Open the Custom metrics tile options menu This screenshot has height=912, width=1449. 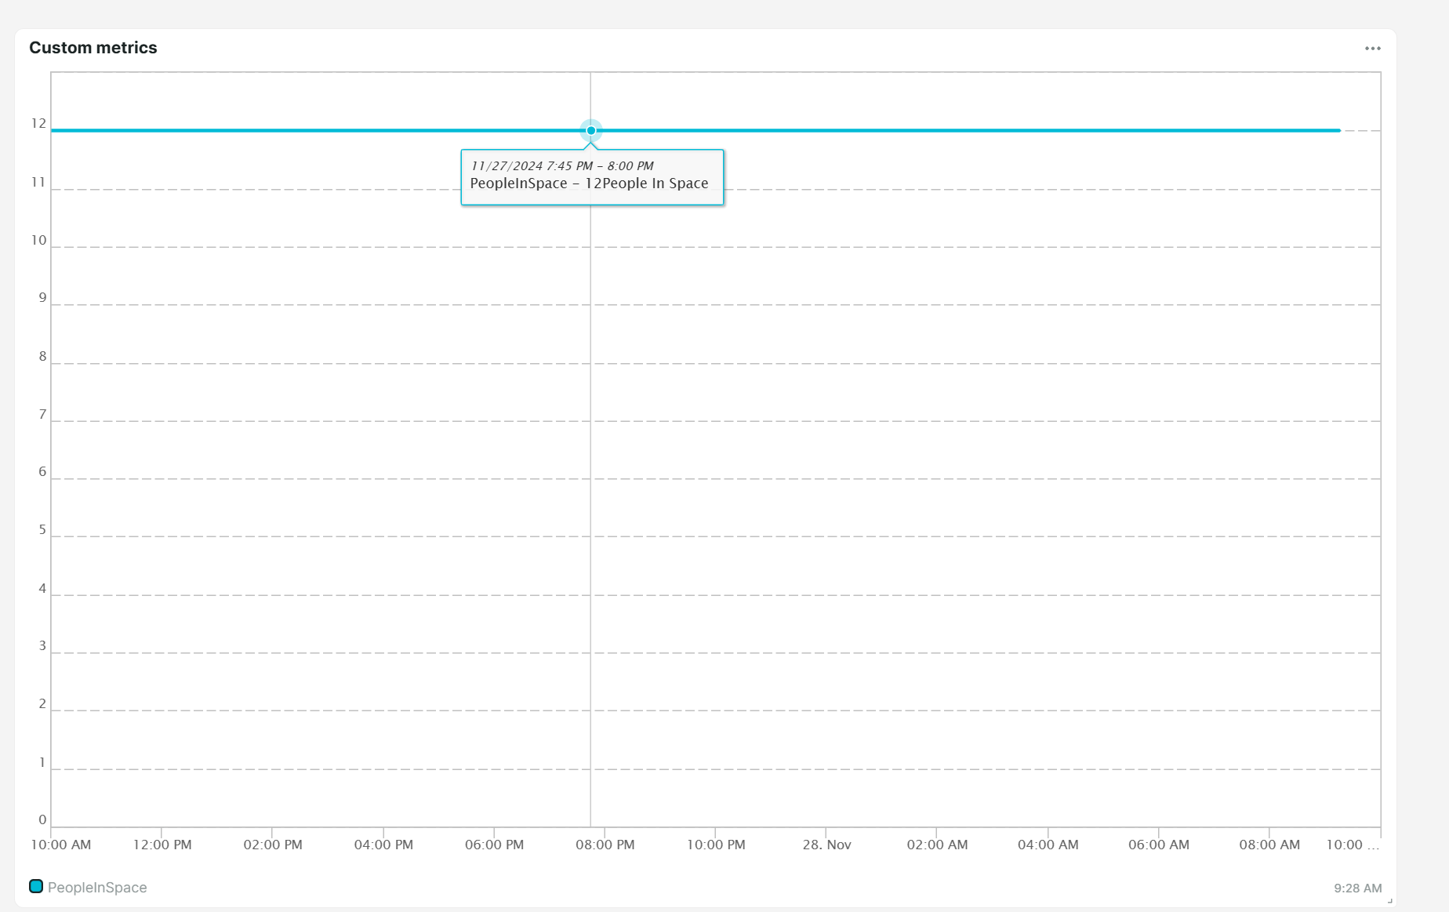pos(1372,49)
